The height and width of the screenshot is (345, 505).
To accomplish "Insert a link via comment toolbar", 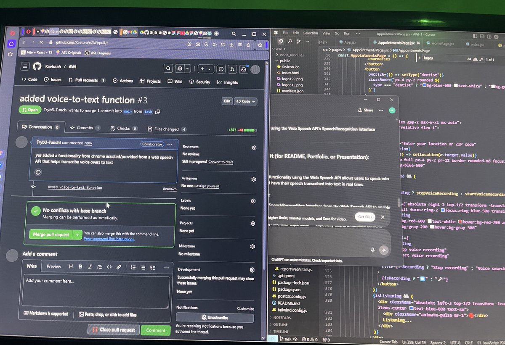I will tap(119, 267).
